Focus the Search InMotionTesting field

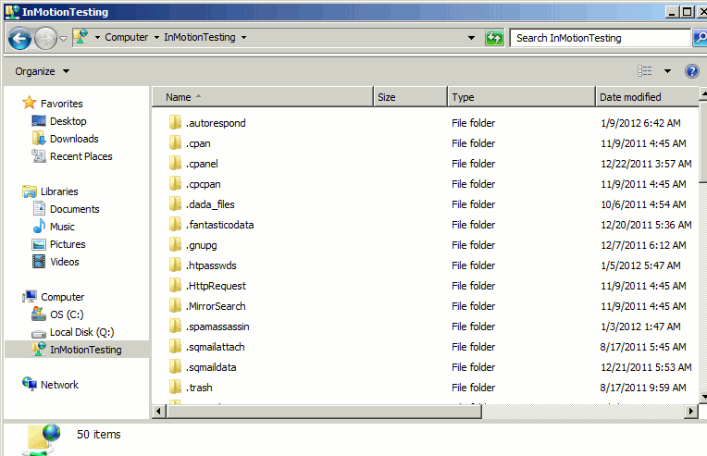600,38
